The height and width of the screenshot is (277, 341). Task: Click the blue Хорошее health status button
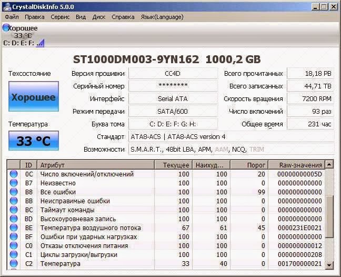tap(34, 96)
